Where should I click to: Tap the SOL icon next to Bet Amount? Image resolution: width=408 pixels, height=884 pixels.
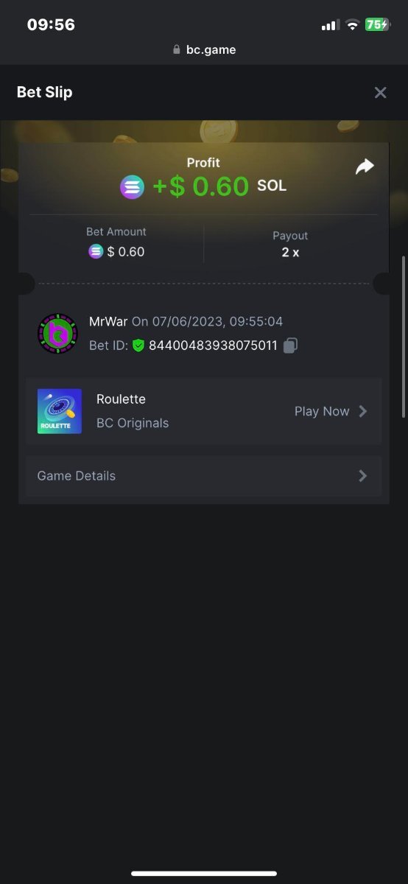(x=96, y=252)
